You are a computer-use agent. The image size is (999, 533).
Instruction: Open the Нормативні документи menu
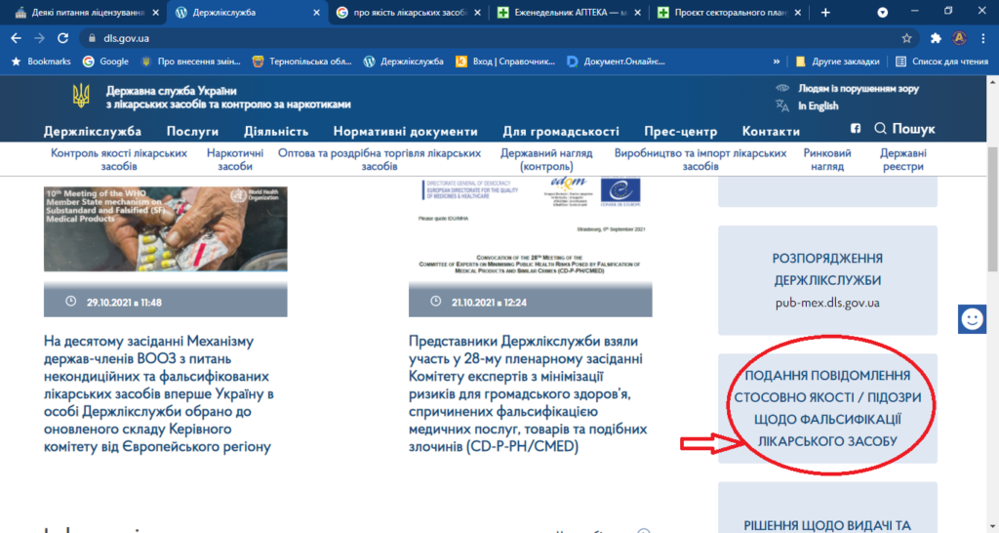[x=405, y=132]
